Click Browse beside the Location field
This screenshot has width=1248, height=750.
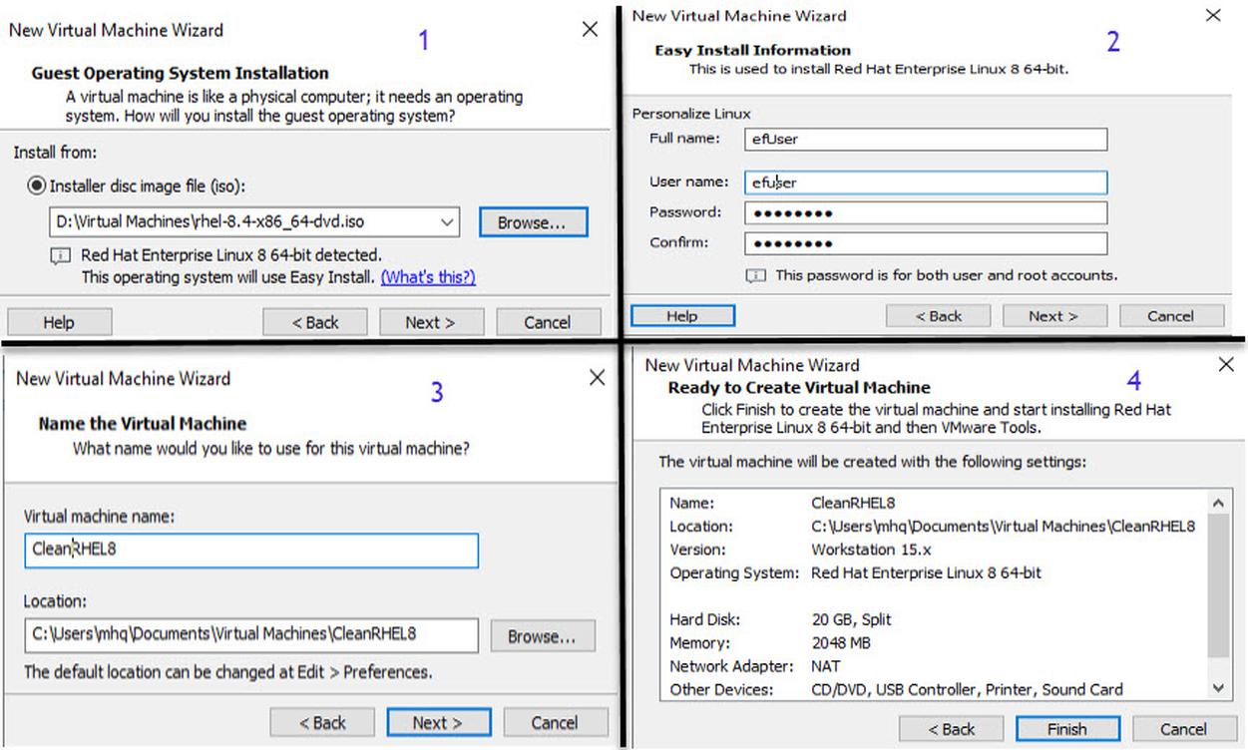(541, 636)
